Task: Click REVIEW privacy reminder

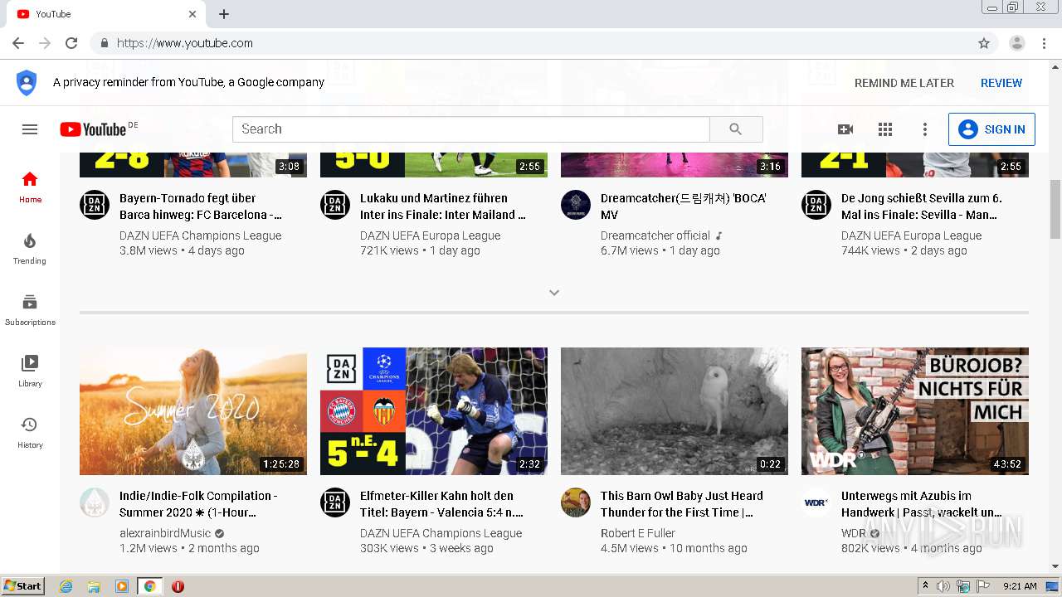Action: [x=1001, y=83]
